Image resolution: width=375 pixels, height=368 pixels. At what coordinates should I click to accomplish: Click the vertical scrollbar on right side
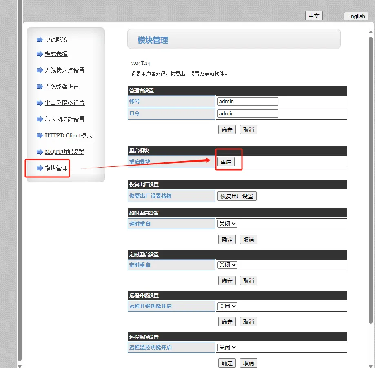(x=371, y=180)
